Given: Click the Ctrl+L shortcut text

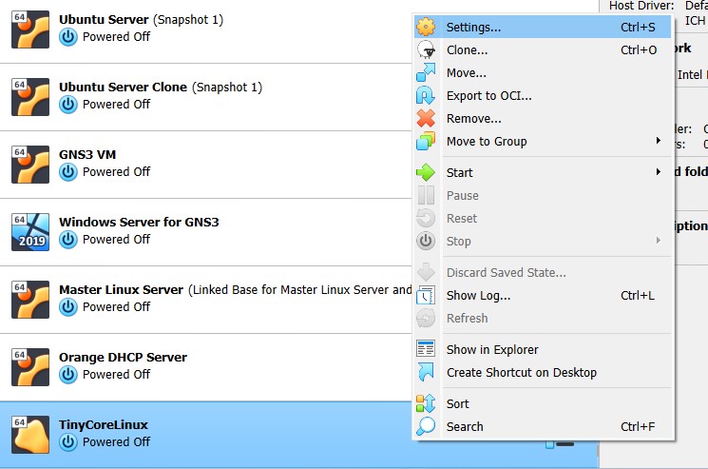Looking at the screenshot, I should click(x=637, y=296).
